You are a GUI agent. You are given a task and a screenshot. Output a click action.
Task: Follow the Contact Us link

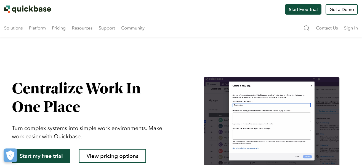[327, 28]
